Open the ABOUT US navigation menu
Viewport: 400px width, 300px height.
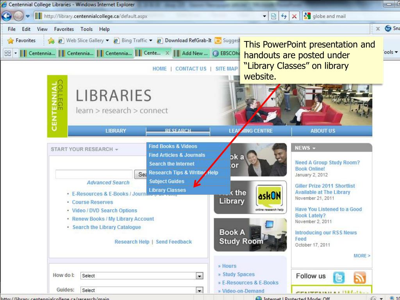click(323, 131)
